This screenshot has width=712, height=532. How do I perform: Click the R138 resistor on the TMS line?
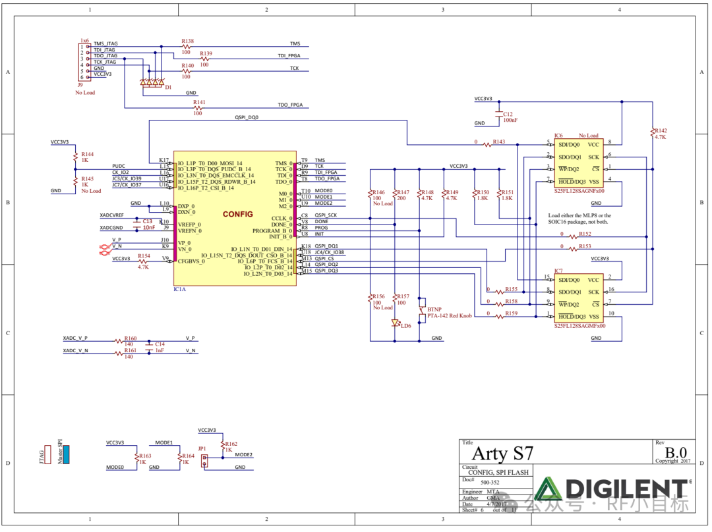(x=186, y=46)
